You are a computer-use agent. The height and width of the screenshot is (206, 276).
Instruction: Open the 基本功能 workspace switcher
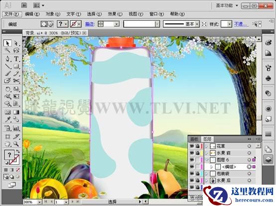pos(227,5)
